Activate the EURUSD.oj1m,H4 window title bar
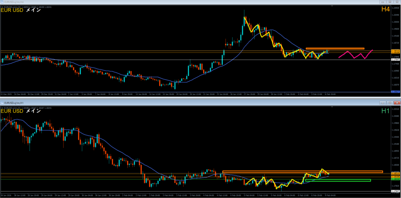Image resolution: width=401 pixels, height=198 pixels. 157,2
